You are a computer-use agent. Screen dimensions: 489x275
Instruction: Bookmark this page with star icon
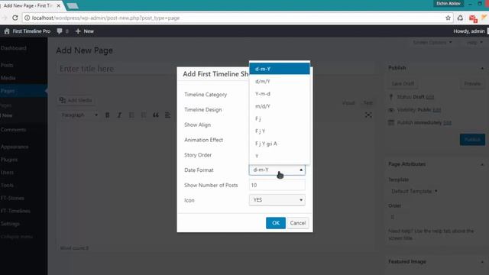[448, 18]
